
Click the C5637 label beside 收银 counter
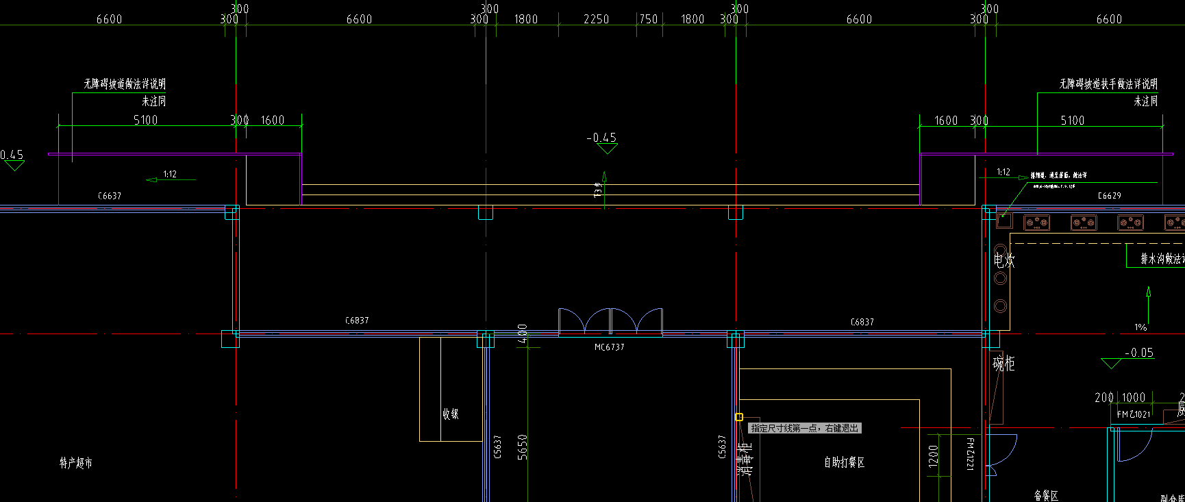[x=498, y=447]
